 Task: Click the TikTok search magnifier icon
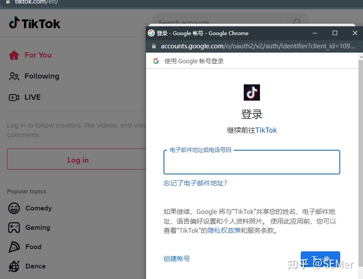(297, 22)
